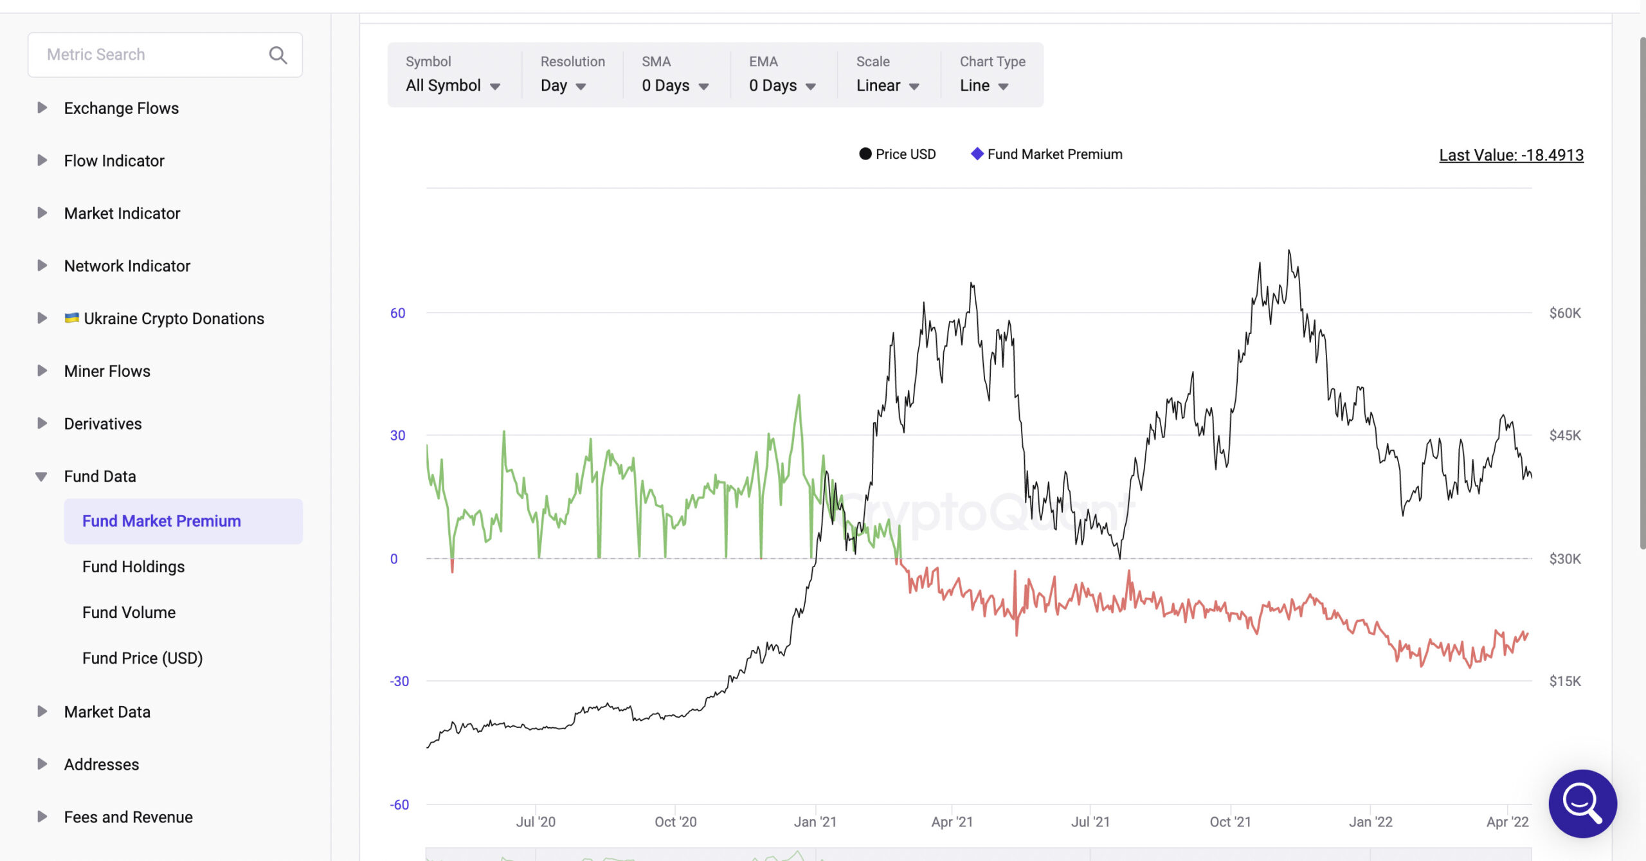Open the Scale dropdown set to Linear
Screen dimensions: 1646x861
[x=888, y=86]
